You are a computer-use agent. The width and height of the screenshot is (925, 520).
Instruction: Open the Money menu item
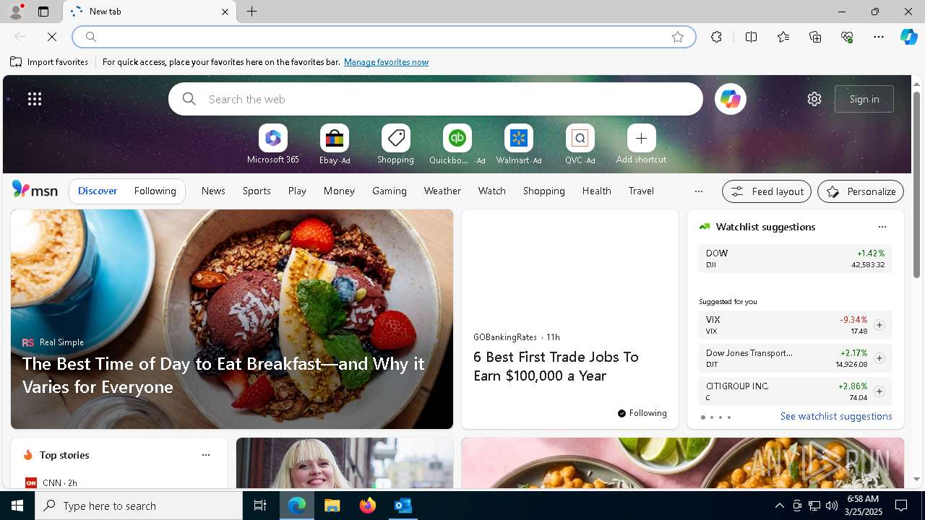339,191
